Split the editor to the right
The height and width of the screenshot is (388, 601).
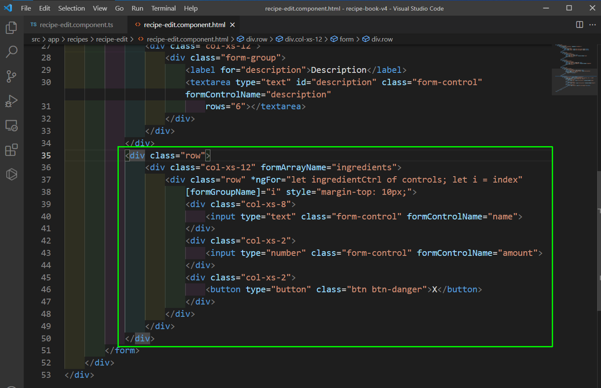pyautogui.click(x=580, y=24)
